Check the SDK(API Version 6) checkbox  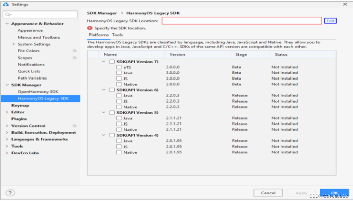(112, 90)
